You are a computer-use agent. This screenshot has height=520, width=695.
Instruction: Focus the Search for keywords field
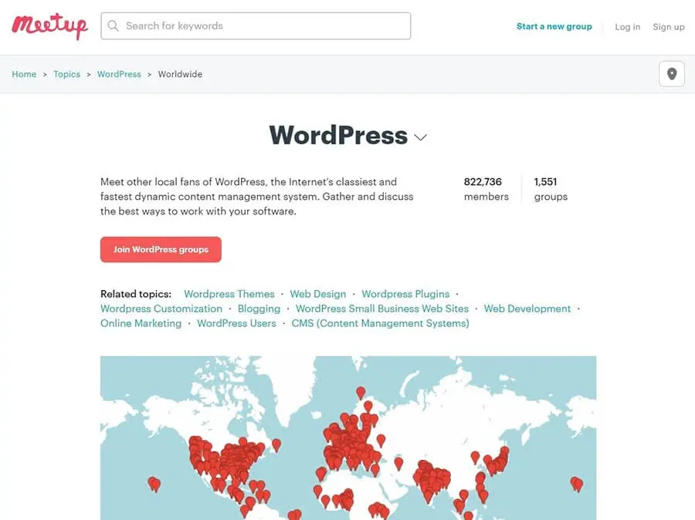tap(263, 26)
